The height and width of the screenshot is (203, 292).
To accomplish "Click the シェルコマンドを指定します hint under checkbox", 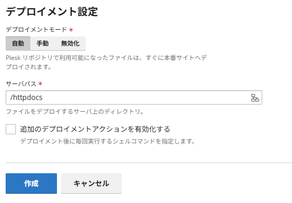I will click(107, 141).
